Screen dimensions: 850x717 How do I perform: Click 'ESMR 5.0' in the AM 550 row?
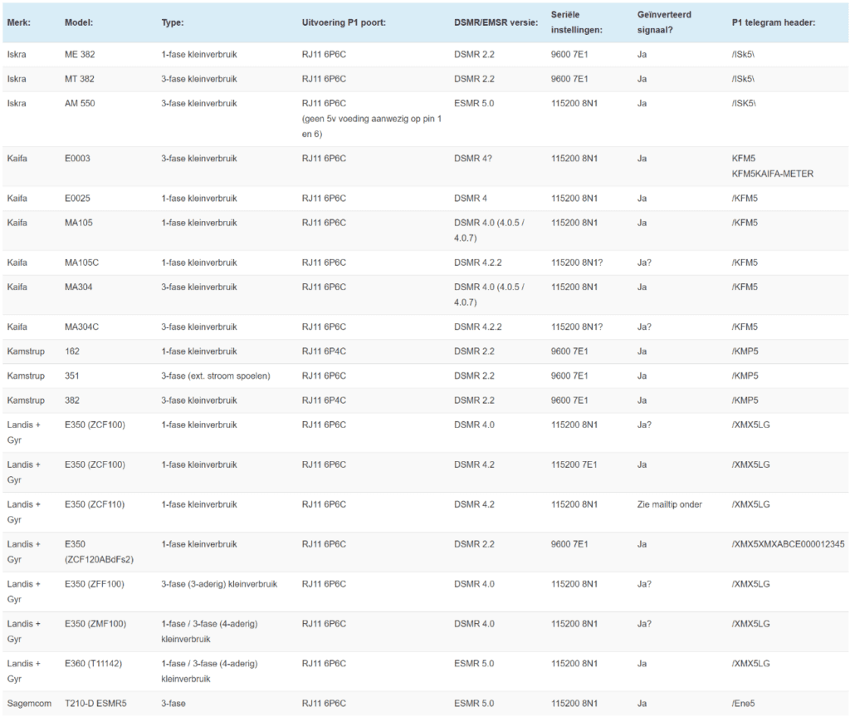(x=474, y=103)
